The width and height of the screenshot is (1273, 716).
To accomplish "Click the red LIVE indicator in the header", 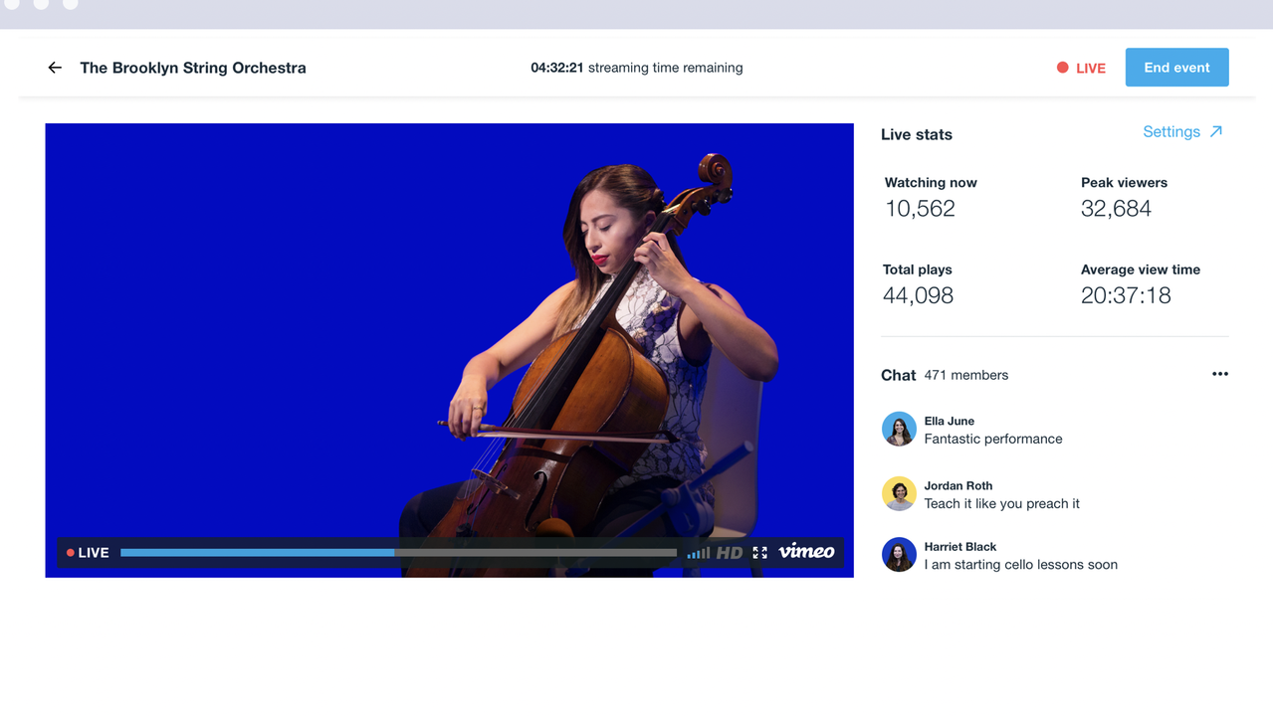I will pos(1082,68).
